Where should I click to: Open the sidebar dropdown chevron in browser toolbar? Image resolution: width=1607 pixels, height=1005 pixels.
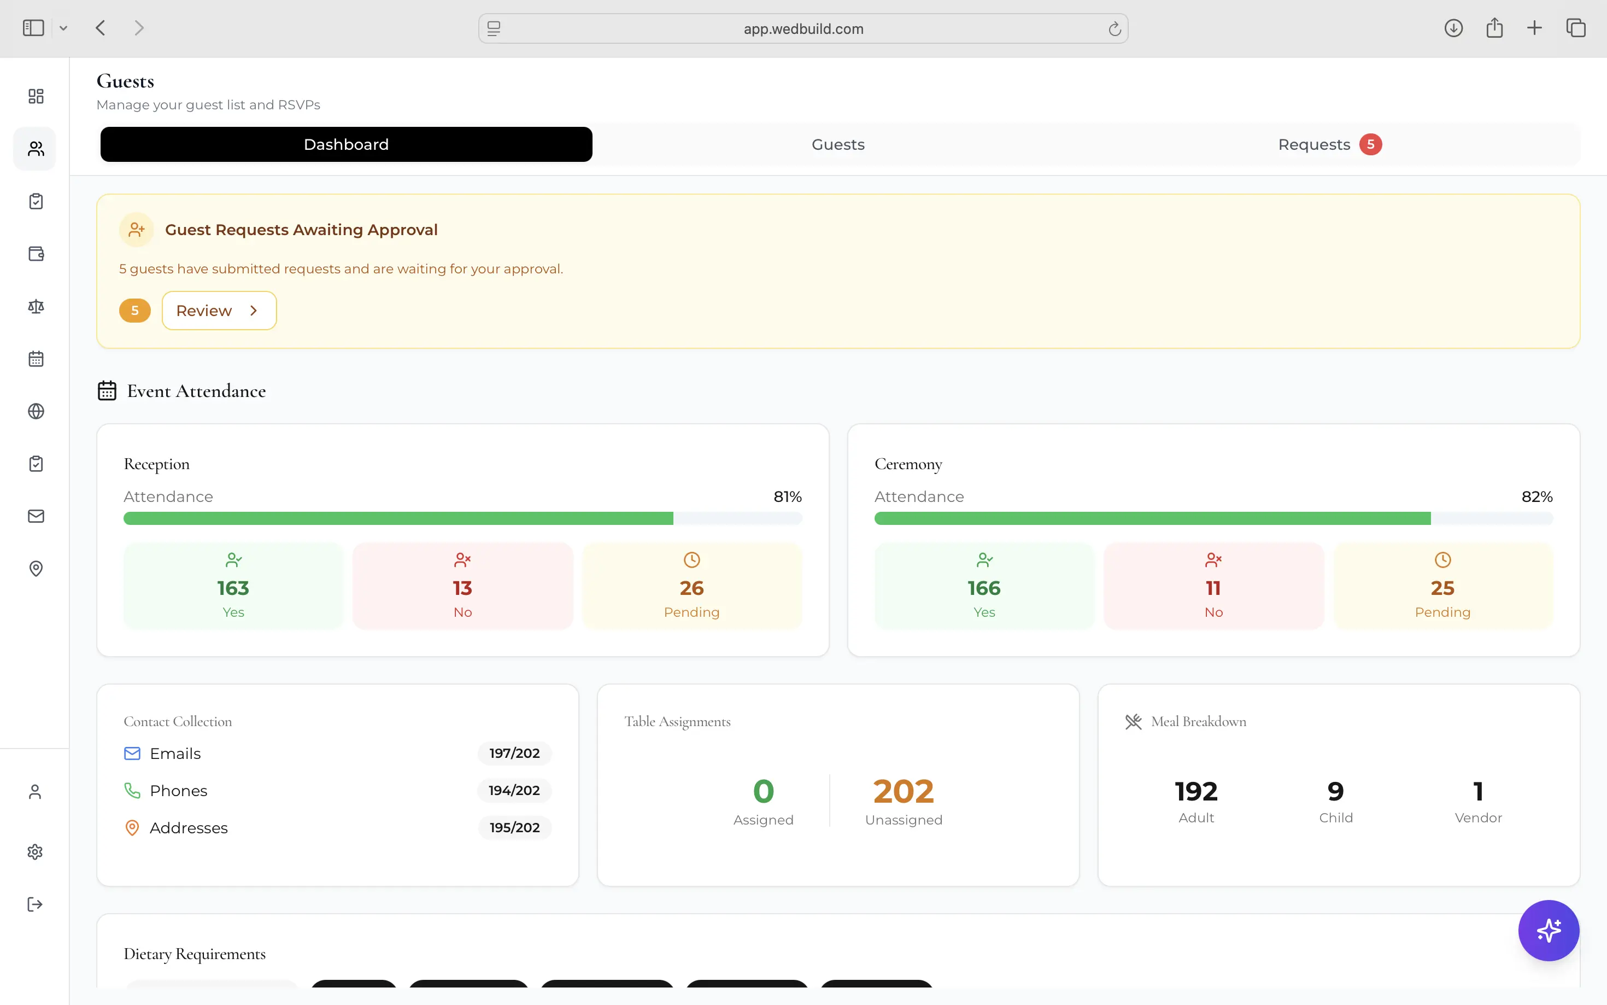63,28
